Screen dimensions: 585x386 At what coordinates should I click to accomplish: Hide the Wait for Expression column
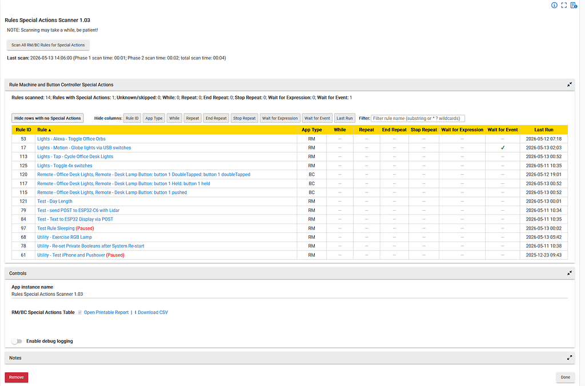coord(280,118)
